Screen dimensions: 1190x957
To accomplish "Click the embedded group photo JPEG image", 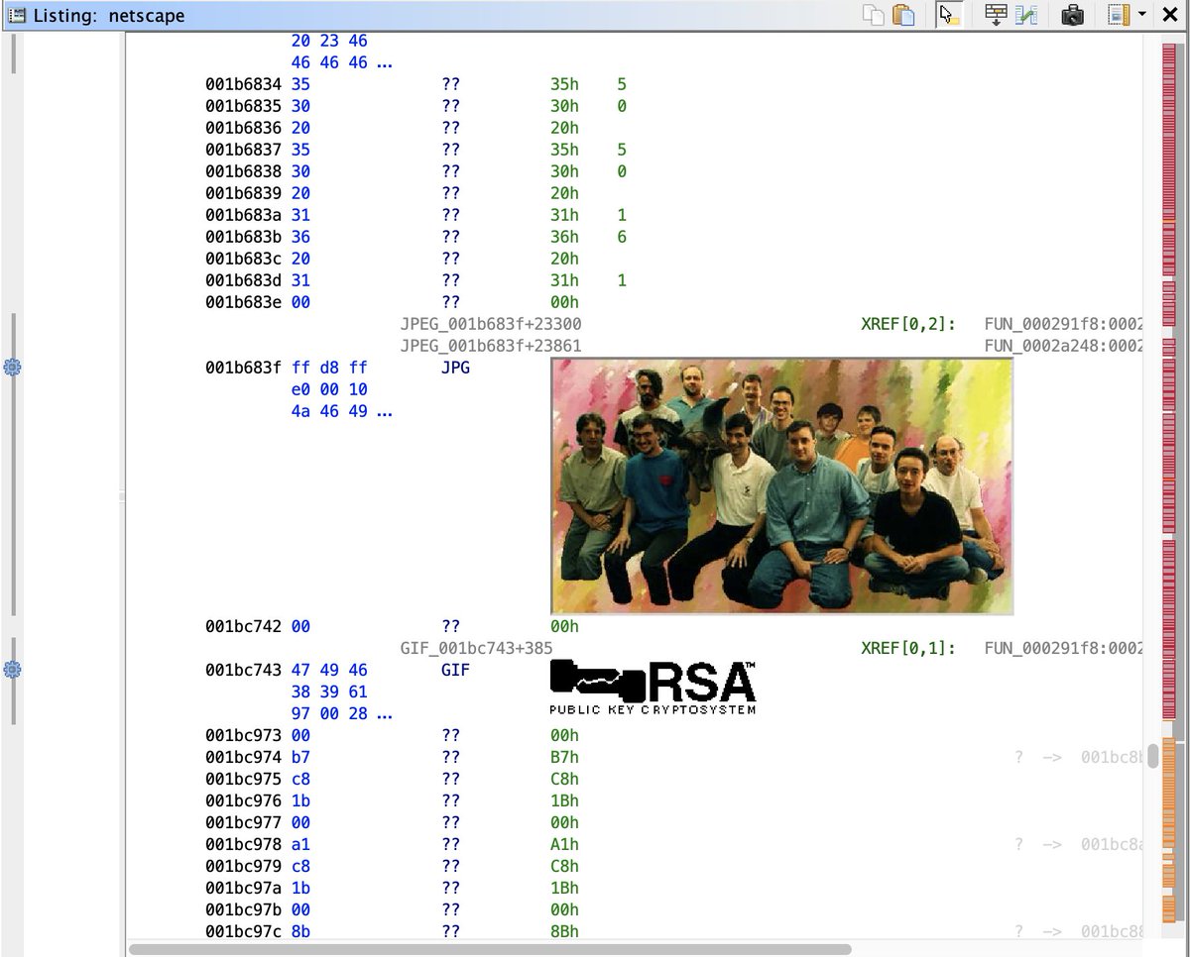I will tap(782, 485).
